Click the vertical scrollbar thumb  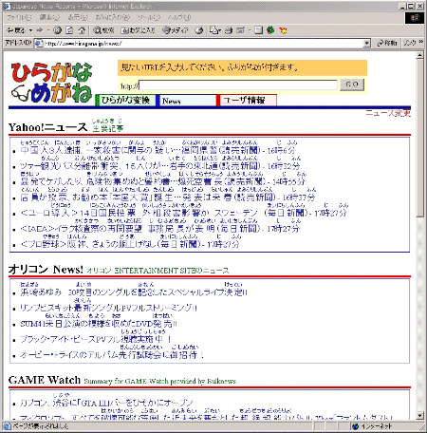(x=419, y=138)
